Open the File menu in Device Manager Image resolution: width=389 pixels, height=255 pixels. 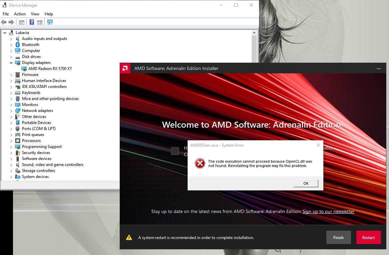pyautogui.click(x=6, y=14)
